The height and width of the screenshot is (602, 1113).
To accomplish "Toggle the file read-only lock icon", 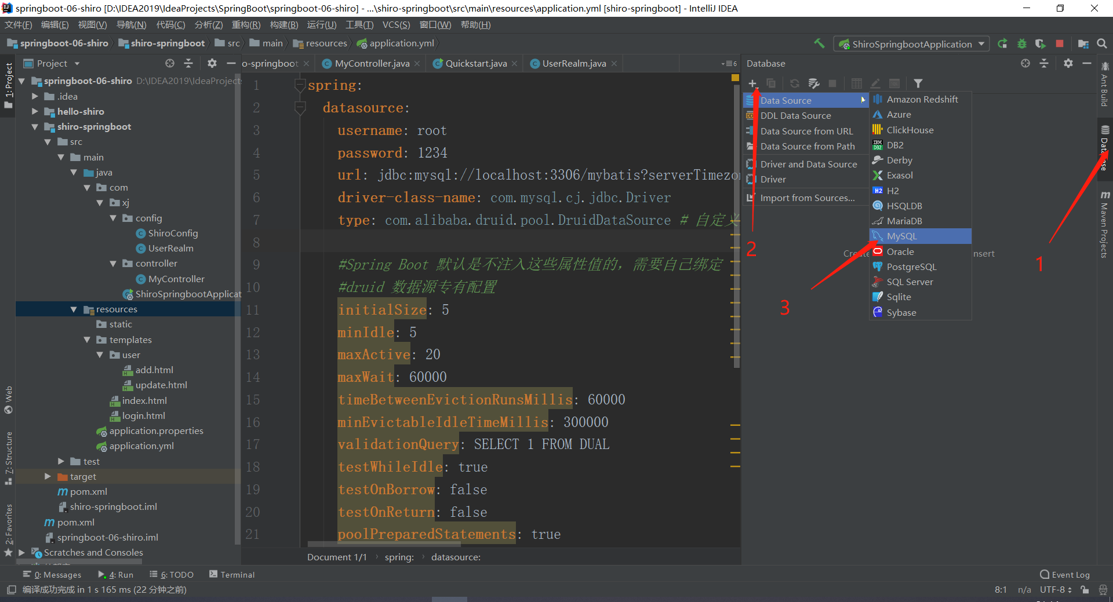I will [1085, 589].
